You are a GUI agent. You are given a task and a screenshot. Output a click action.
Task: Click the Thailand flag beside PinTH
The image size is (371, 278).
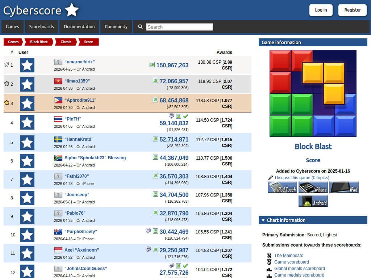point(58,119)
